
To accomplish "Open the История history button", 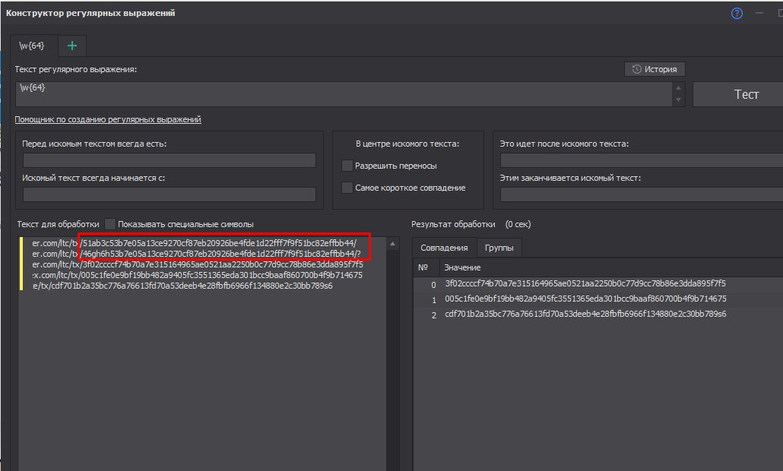I will pos(655,69).
